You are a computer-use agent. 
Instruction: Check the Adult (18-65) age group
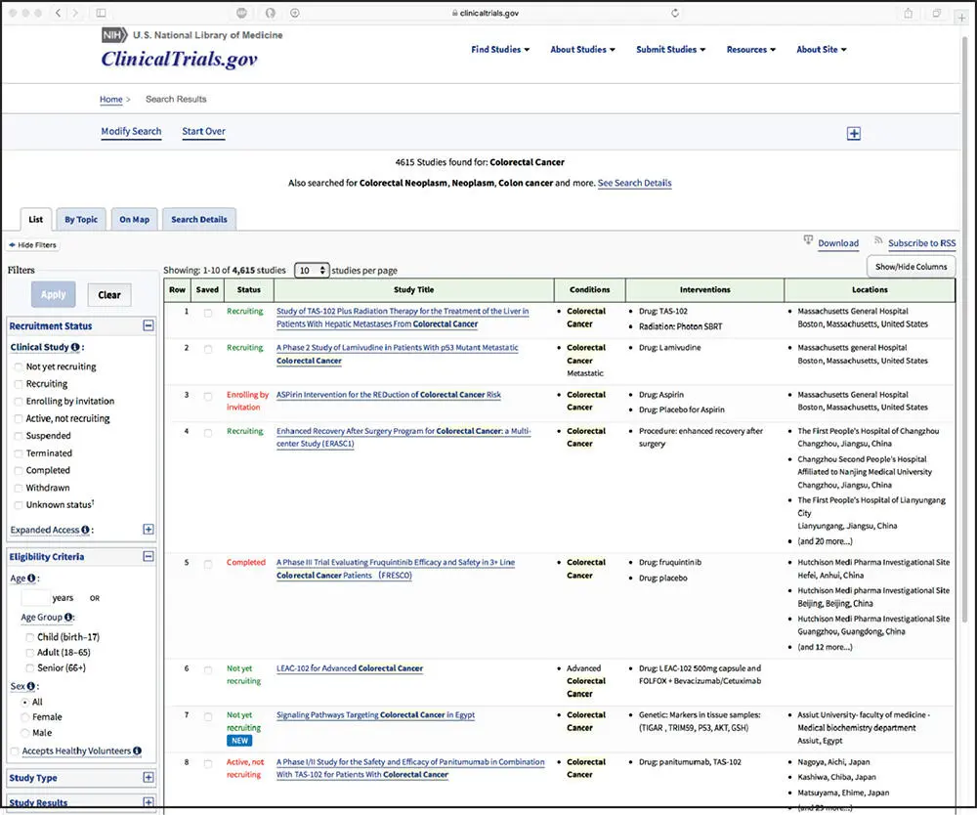(30, 653)
